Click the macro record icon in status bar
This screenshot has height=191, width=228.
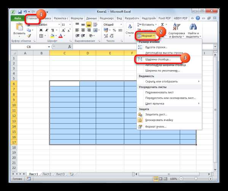[28, 179]
